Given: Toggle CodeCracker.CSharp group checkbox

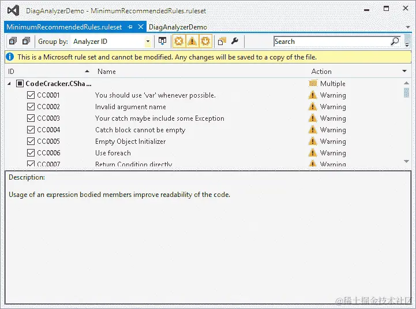Looking at the screenshot, I should tap(20, 83).
